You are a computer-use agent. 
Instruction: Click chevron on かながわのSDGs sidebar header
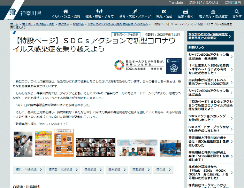click(x=230, y=36)
